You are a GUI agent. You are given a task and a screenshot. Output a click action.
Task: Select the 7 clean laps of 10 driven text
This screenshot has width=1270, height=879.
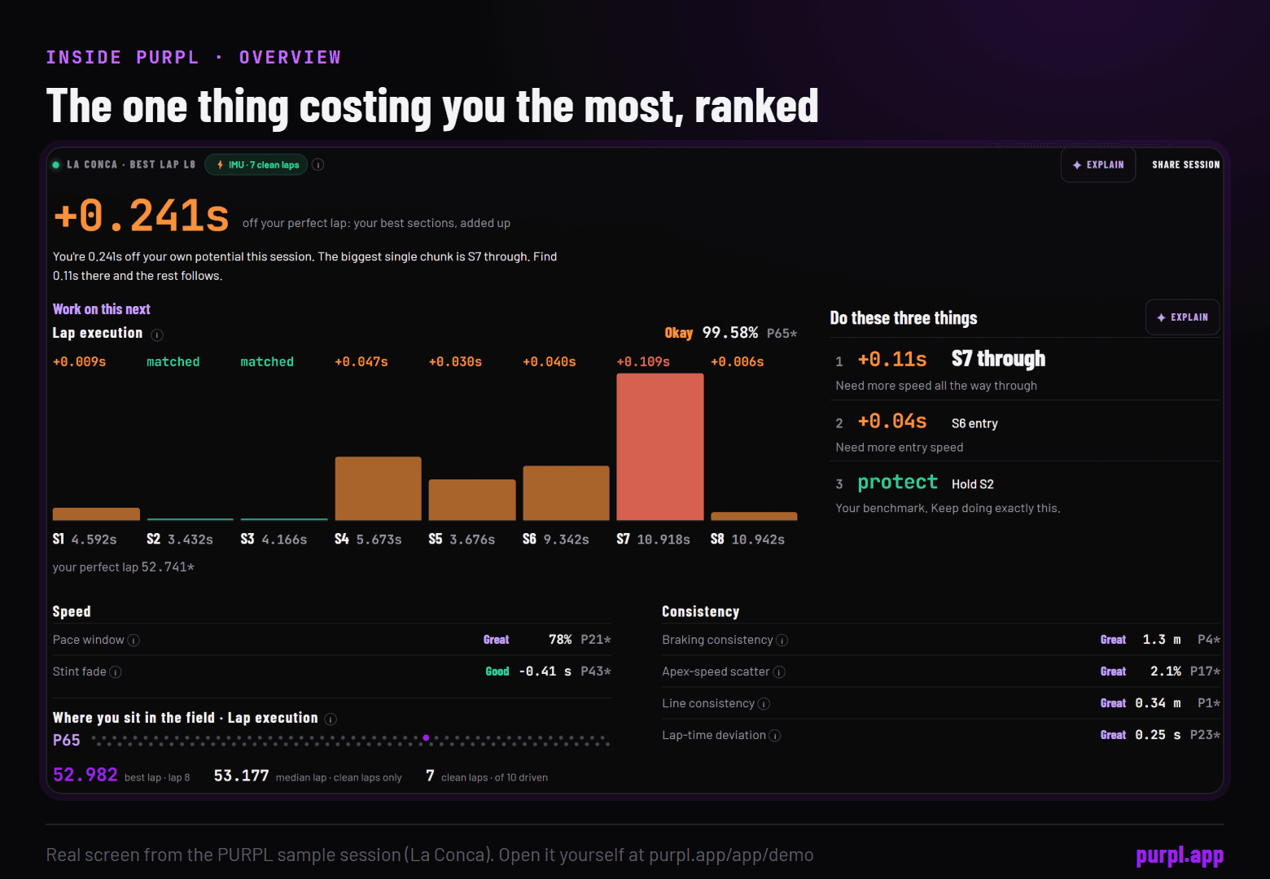[x=487, y=776]
